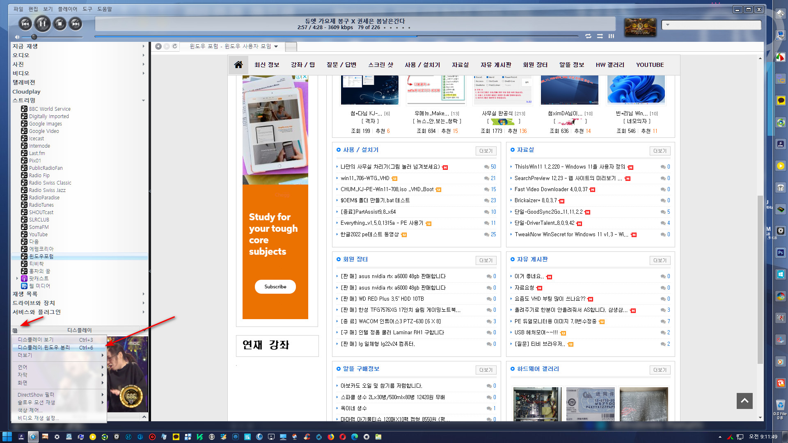Viewport: 788px width, 443px height.
Task: Choose 색상 제어... from the menu
Action: point(59,410)
